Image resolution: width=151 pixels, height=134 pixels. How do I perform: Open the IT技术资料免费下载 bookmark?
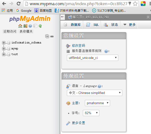[x=72, y=10]
